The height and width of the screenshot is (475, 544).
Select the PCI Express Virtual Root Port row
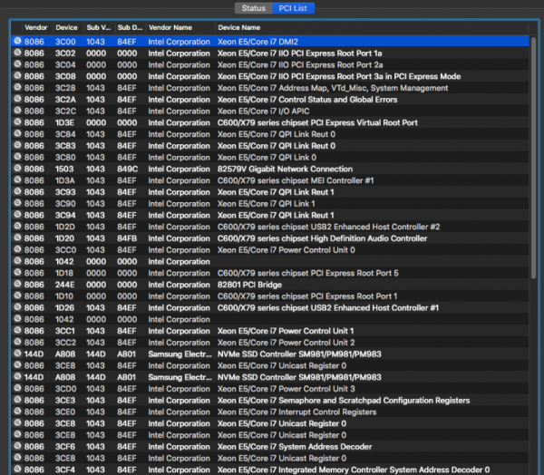click(x=272, y=122)
